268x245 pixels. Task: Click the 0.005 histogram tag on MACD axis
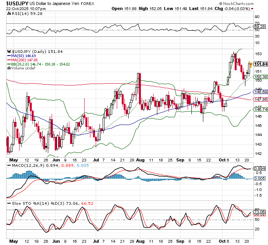(260, 179)
